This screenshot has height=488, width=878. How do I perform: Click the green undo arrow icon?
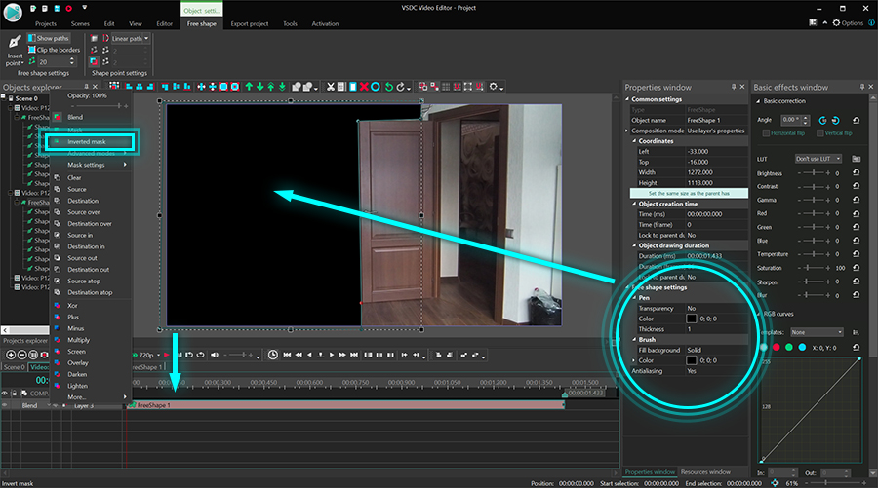389,87
